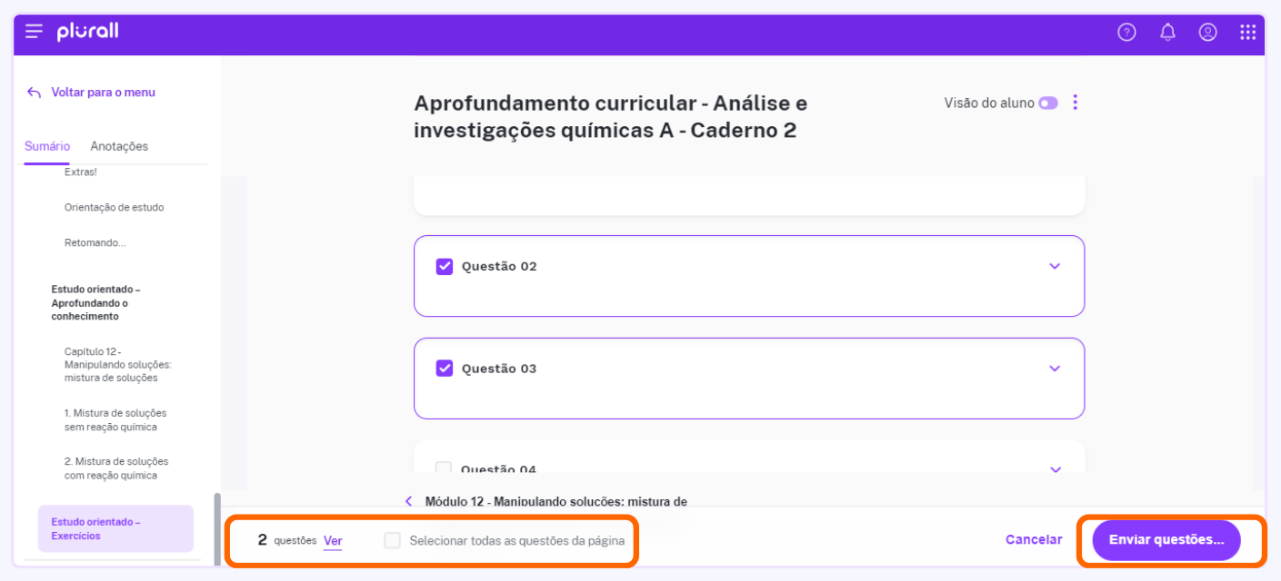Open the notifications bell icon

1167,33
